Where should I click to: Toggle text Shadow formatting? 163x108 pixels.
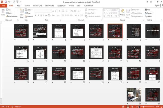[x=44, y=15]
